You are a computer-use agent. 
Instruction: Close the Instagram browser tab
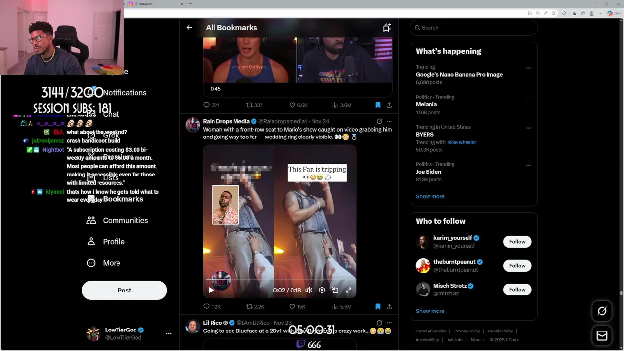coord(182,4)
